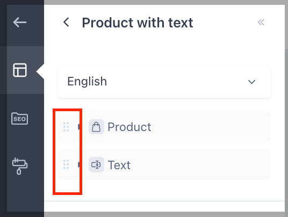Grab the drag handle dots of Product
The width and height of the screenshot is (288, 217).
pos(66,127)
